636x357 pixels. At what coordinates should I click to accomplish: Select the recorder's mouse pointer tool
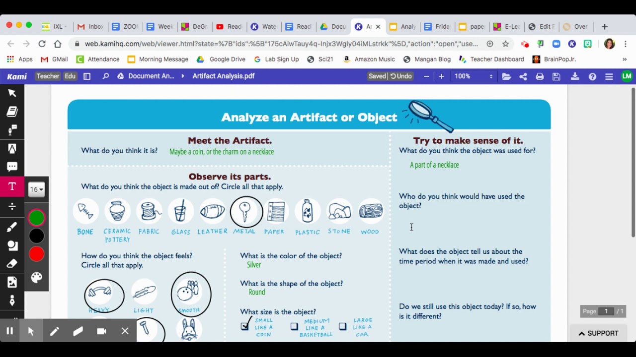click(x=31, y=331)
